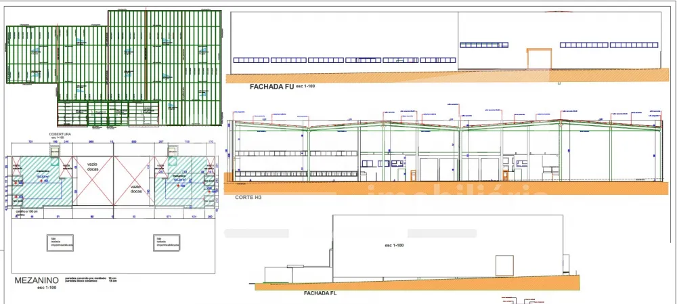Click the COBERTURA roof plan label
677x304 pixels.
pos(60,134)
